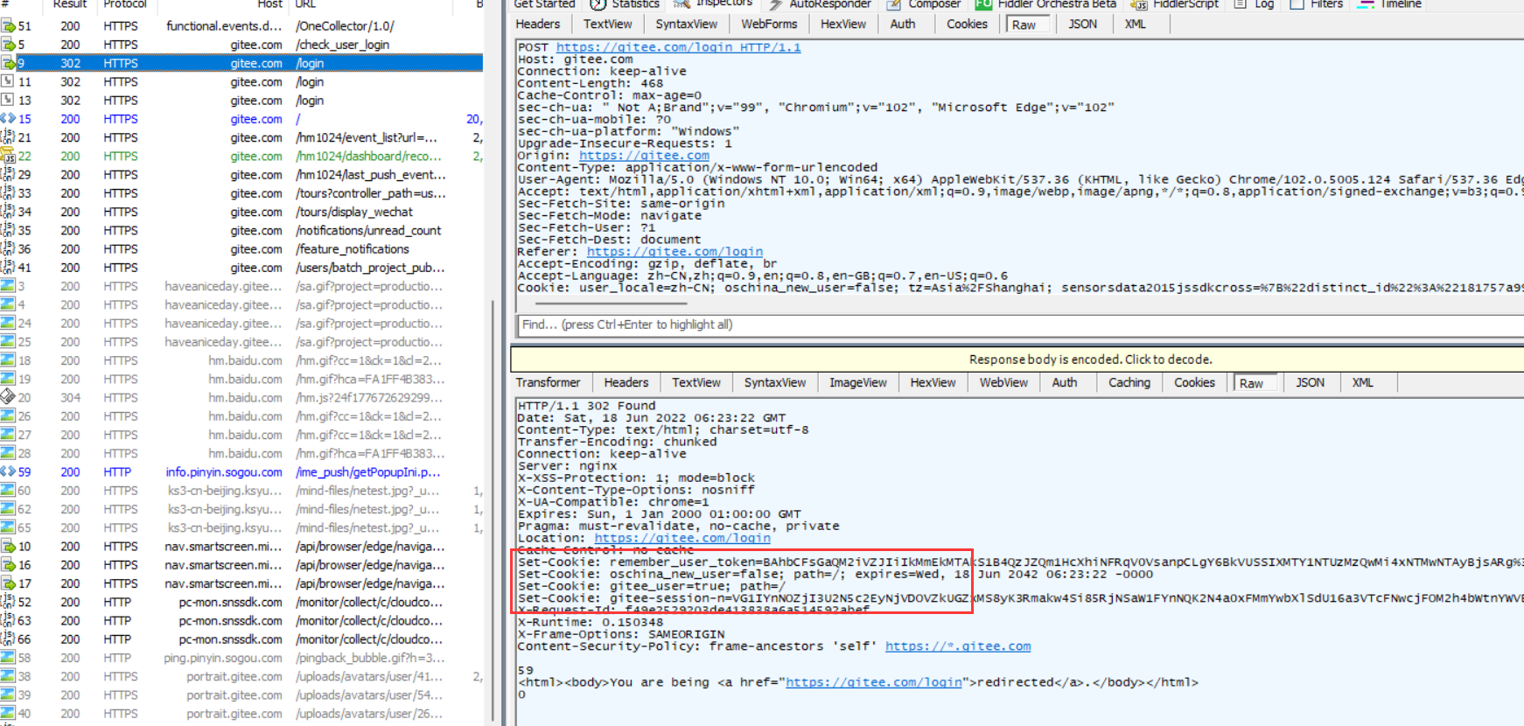Sort sessions by the Host column
The width and height of the screenshot is (1524, 726).
tap(269, 4)
